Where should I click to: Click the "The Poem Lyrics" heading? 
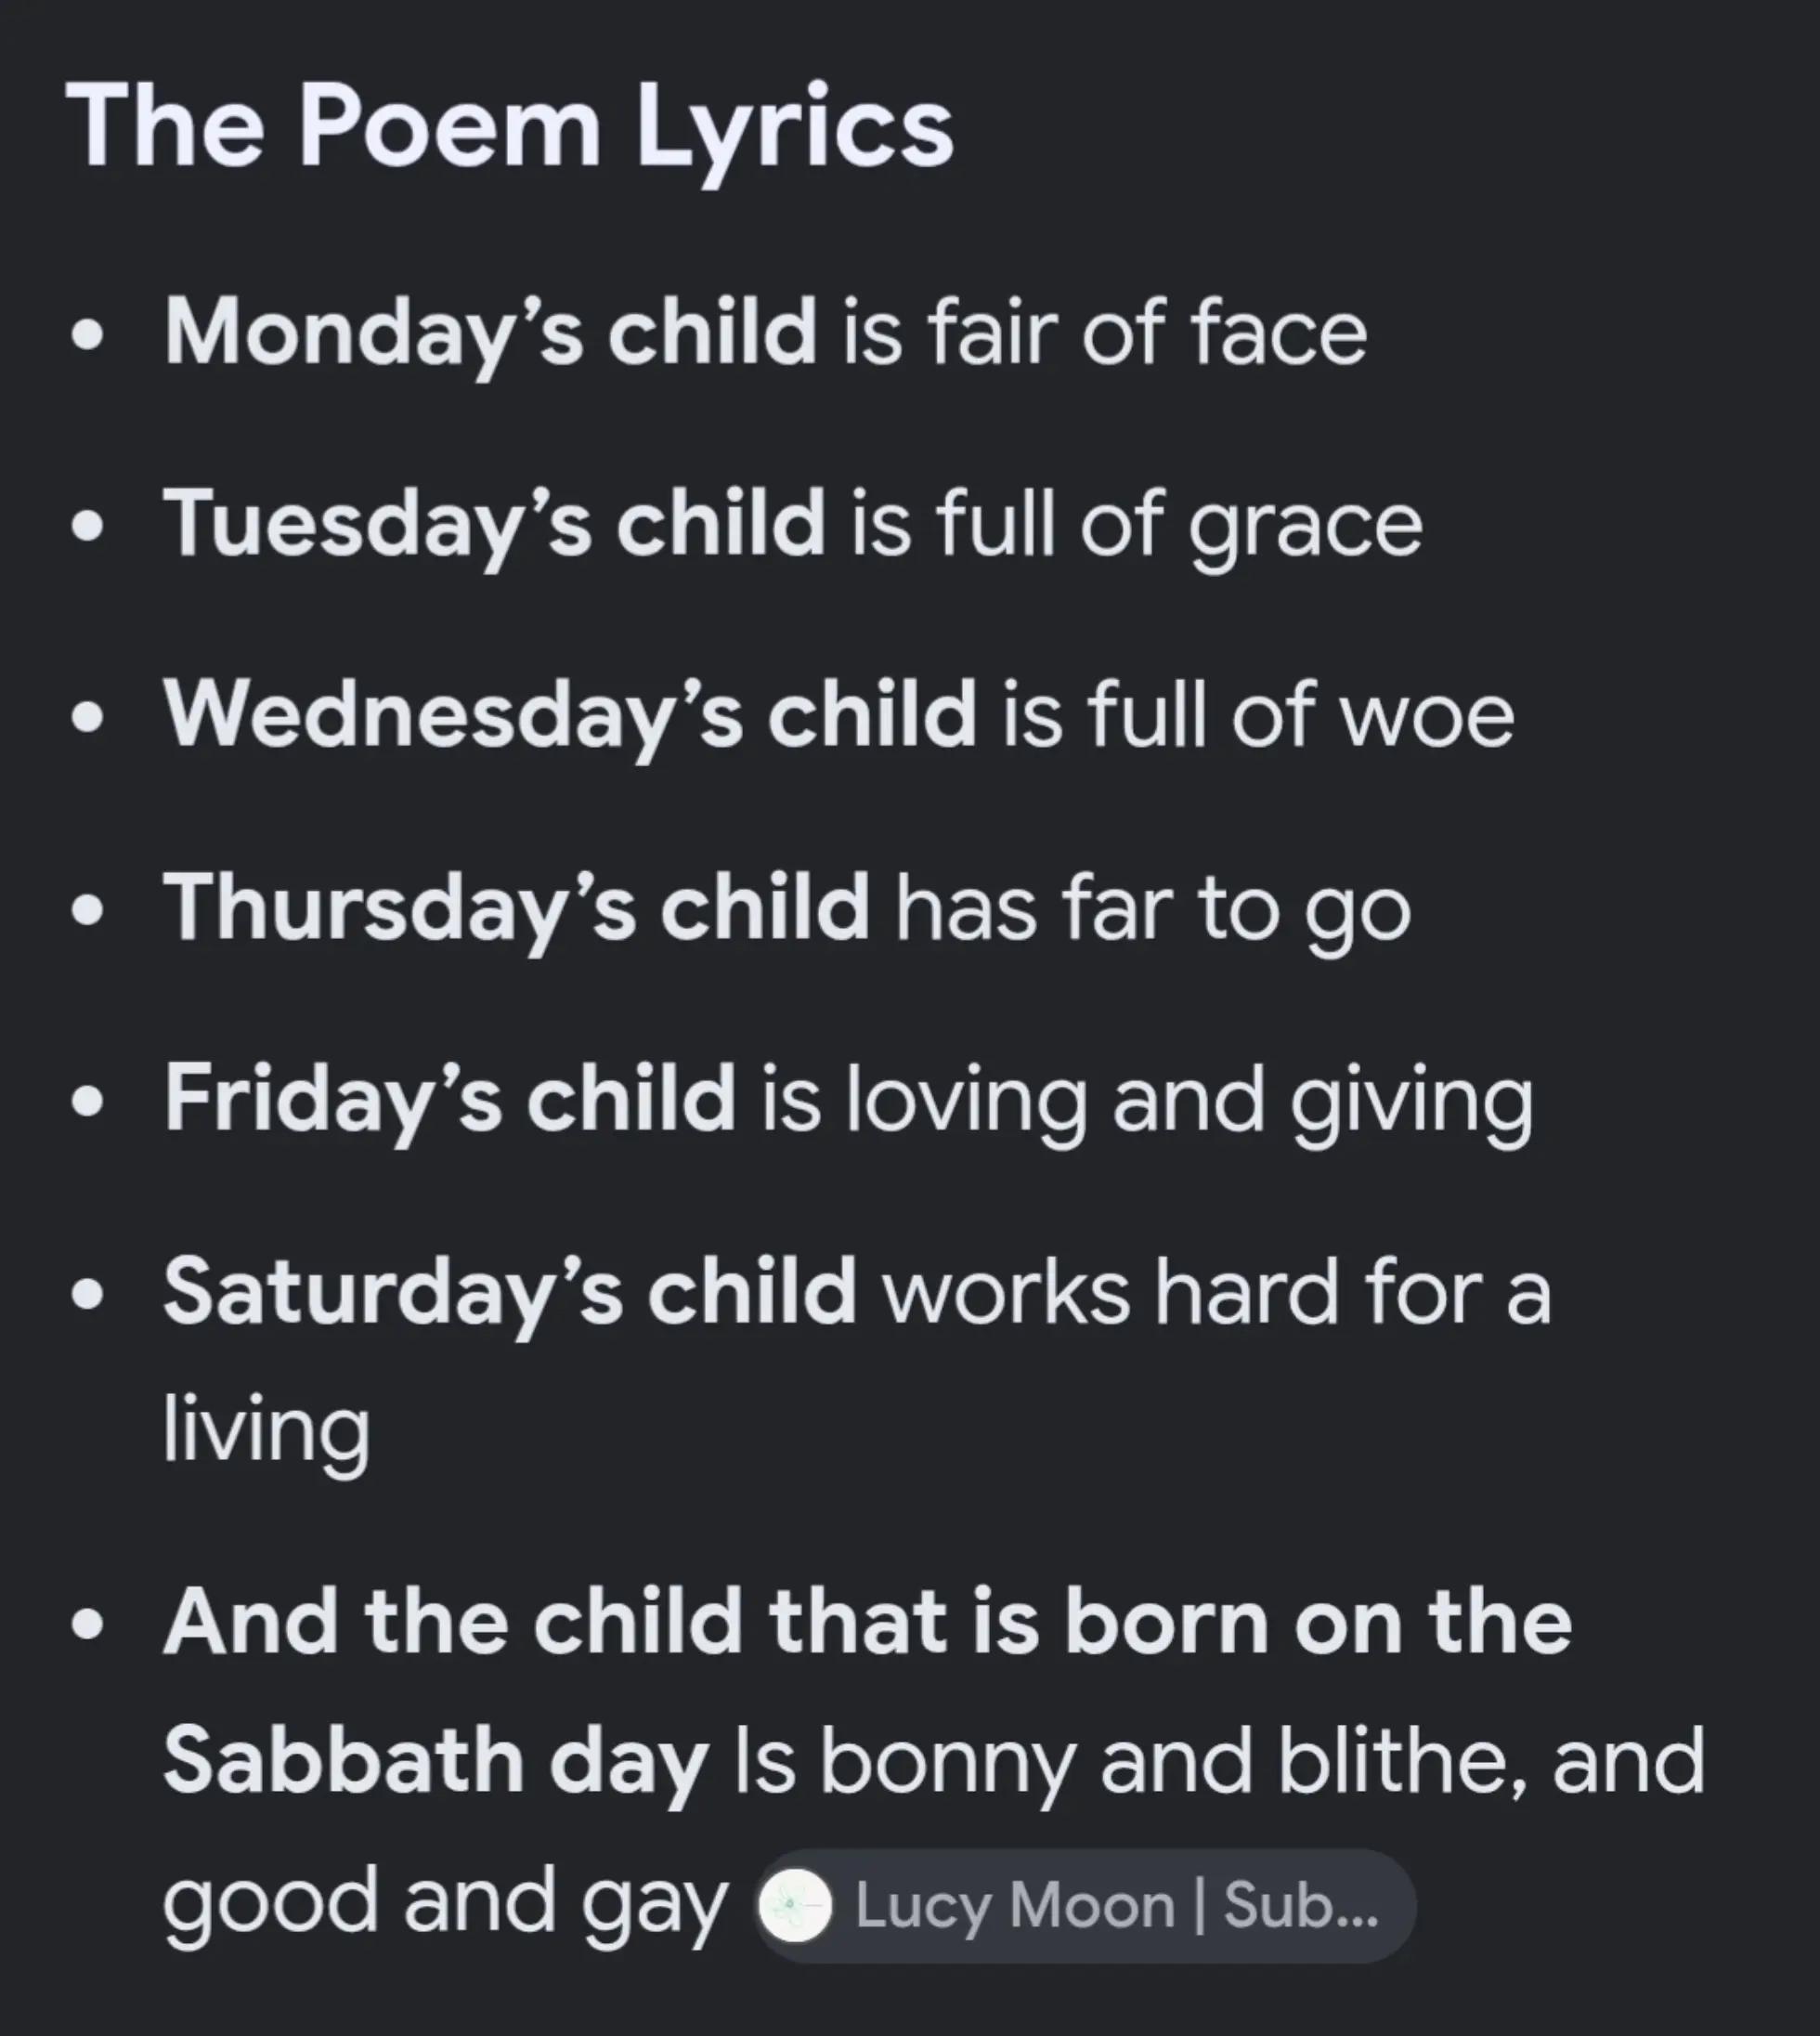(509, 128)
